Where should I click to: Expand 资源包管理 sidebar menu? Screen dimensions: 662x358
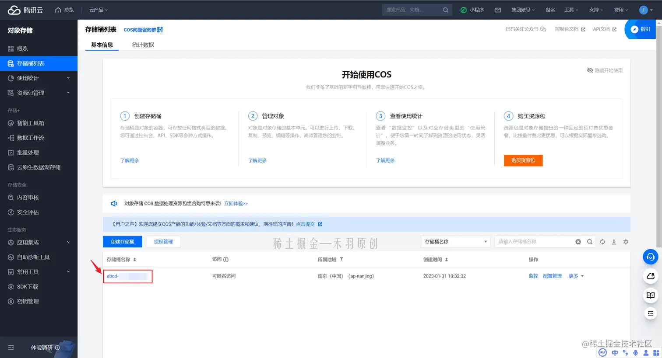tap(39, 93)
